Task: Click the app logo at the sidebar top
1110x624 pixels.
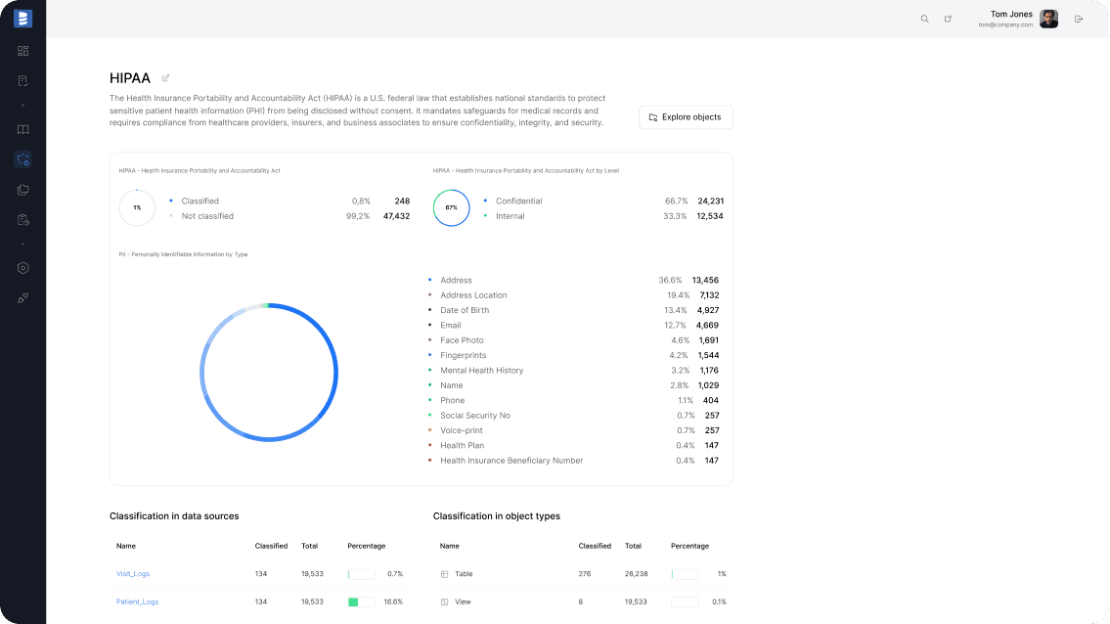Action: click(x=22, y=18)
